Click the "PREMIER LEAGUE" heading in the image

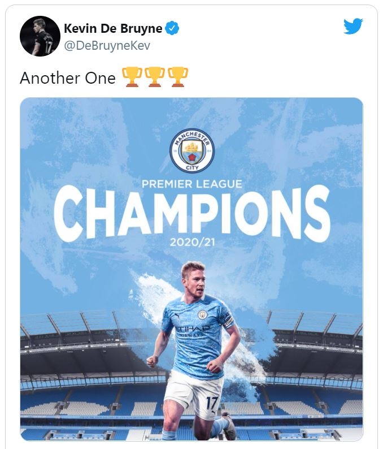(192, 184)
